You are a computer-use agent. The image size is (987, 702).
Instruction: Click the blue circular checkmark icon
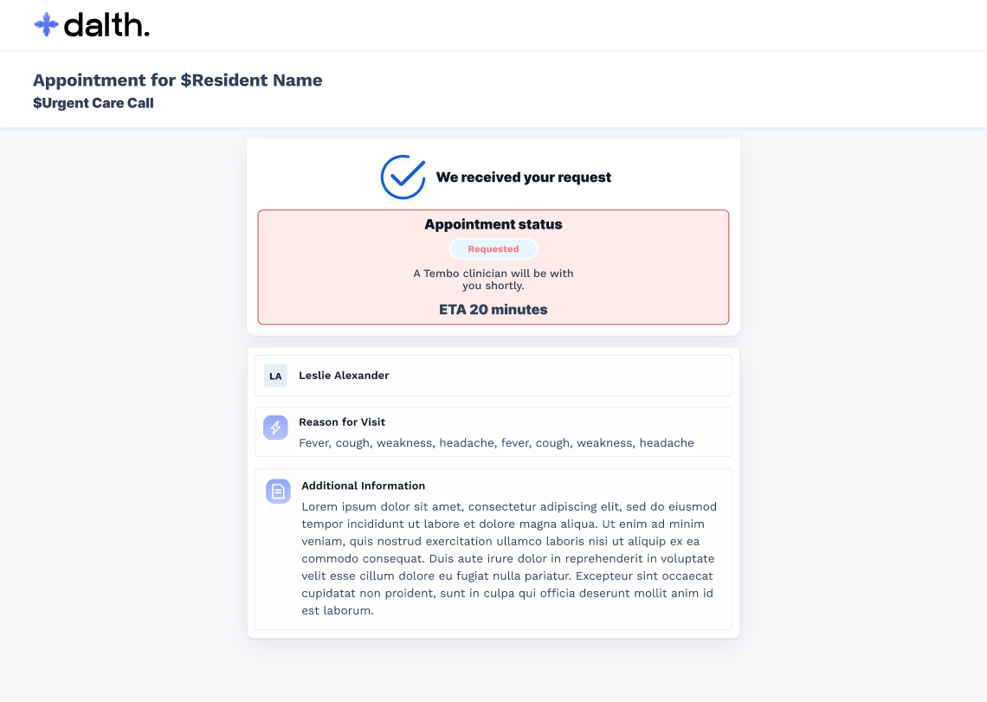[x=403, y=177]
